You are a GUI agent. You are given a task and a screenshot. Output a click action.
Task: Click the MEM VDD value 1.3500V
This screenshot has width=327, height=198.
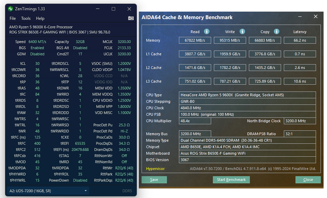[x=124, y=88]
